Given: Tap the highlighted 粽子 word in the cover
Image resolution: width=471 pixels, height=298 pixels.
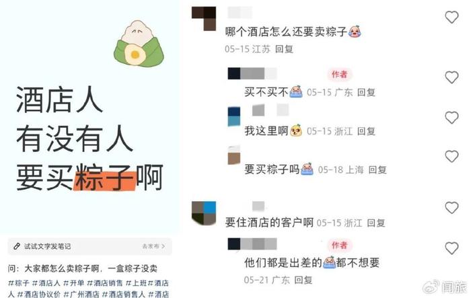Looking at the screenshot, I should pyautogui.click(x=104, y=177).
